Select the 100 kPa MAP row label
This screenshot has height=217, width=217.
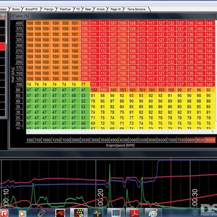(19, 85)
